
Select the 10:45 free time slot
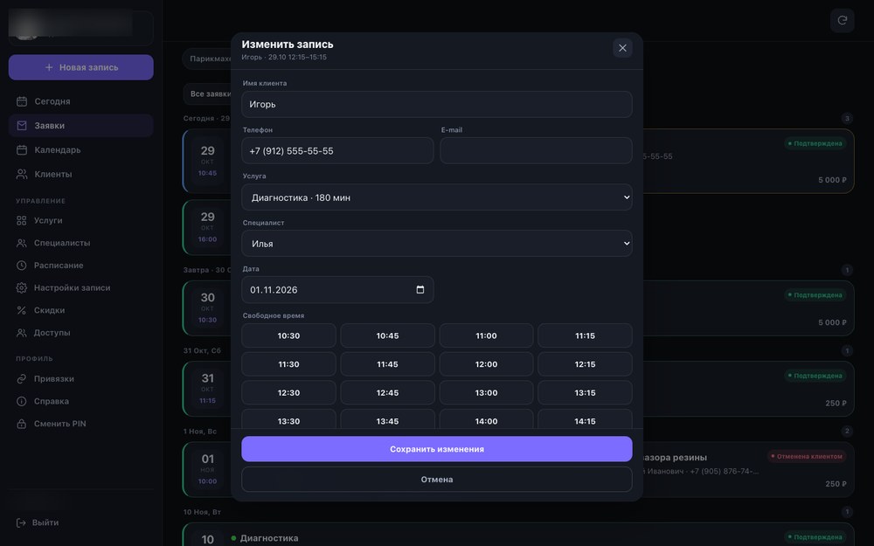pos(387,336)
